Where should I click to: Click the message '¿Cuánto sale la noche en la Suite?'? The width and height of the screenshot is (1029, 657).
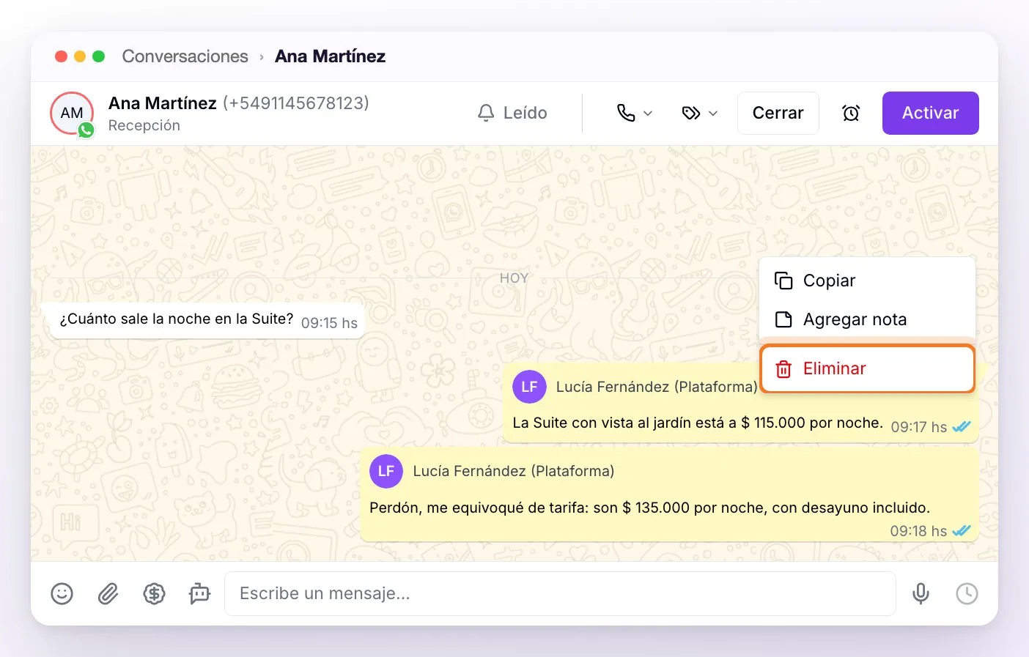[177, 319]
